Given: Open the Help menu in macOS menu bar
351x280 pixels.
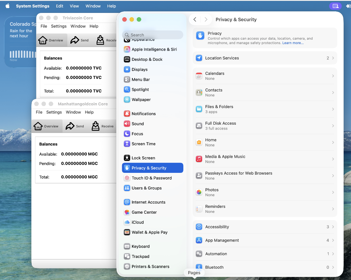Looking at the screenshot, I should (x=111, y=6).
